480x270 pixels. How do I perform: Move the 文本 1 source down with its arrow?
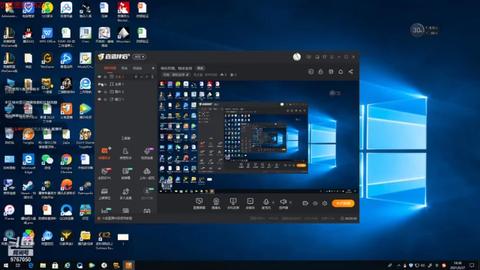[147, 76]
